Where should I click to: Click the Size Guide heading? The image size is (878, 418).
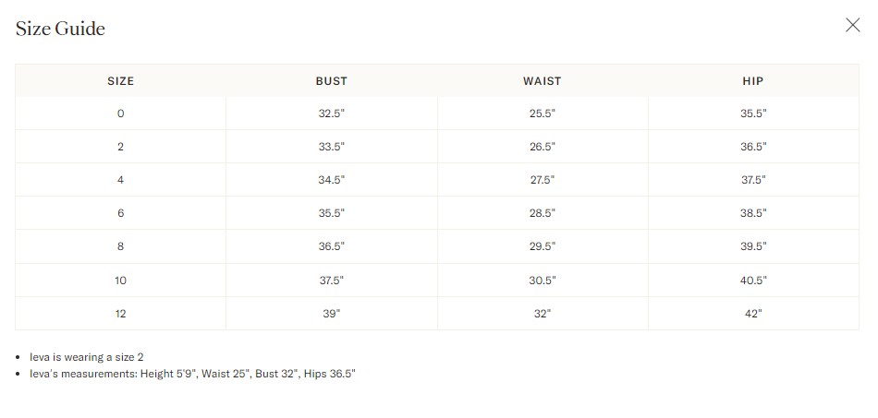(x=60, y=29)
